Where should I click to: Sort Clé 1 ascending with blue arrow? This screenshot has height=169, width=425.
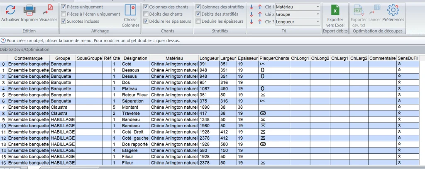click(260, 7)
